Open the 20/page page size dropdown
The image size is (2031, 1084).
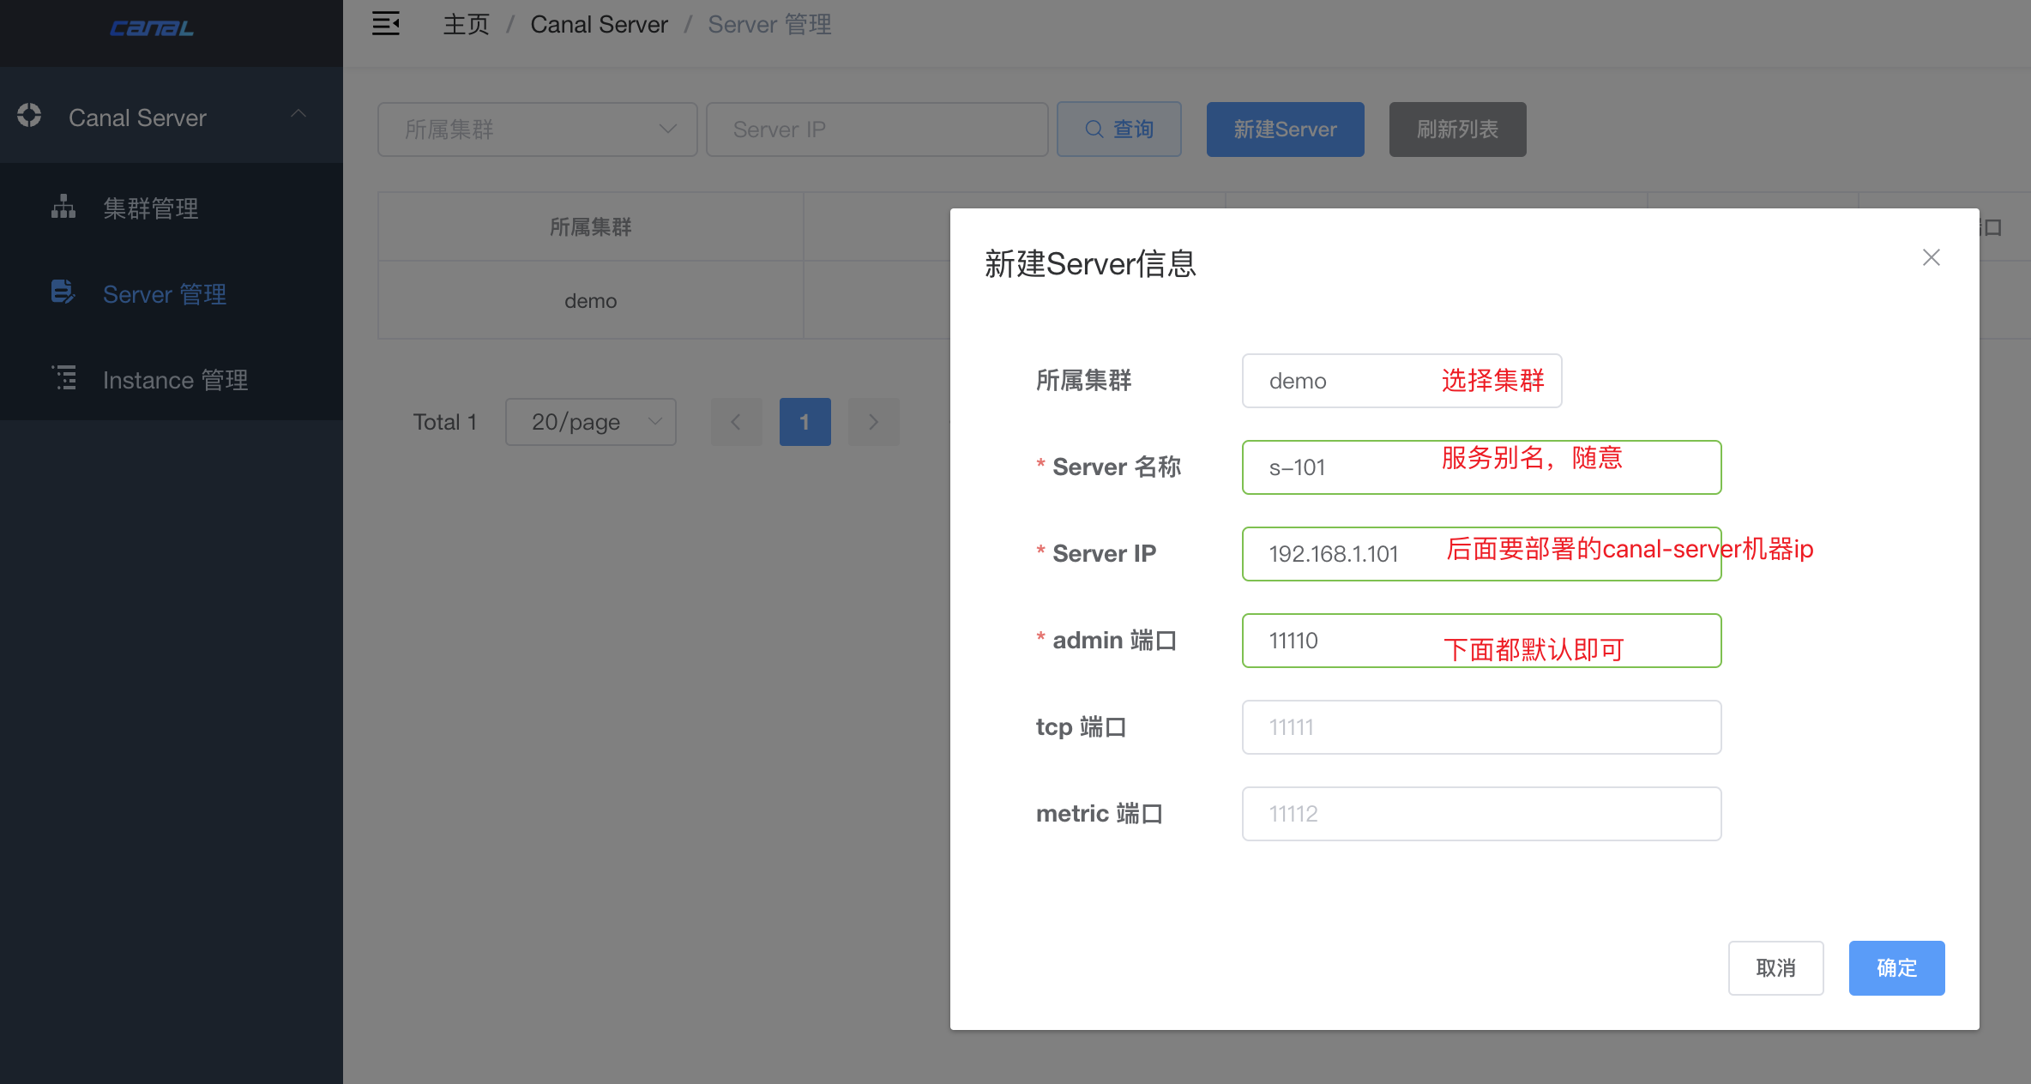[x=591, y=422]
